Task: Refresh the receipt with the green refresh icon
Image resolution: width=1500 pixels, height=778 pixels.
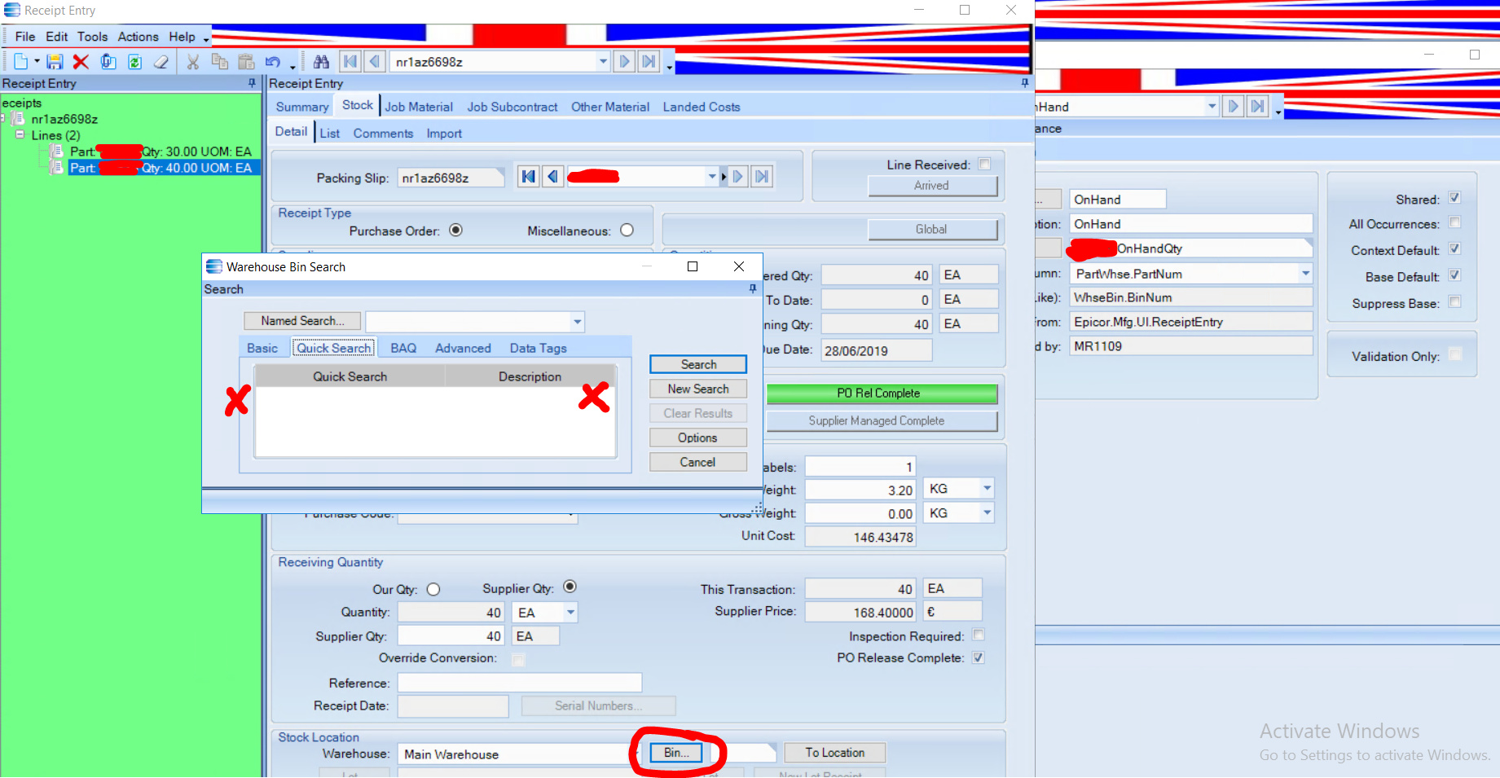Action: (x=135, y=62)
